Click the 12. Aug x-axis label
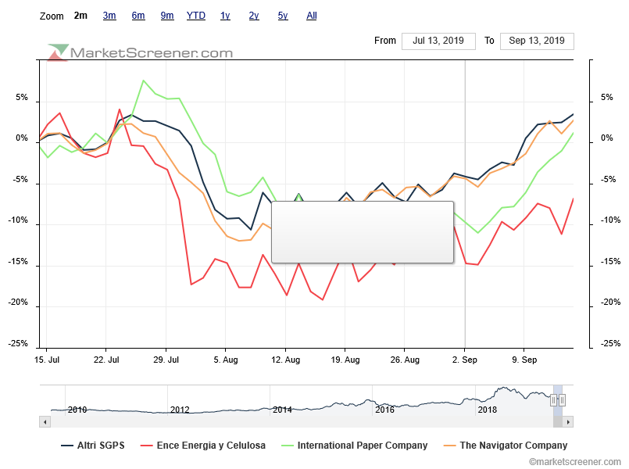 (x=286, y=360)
